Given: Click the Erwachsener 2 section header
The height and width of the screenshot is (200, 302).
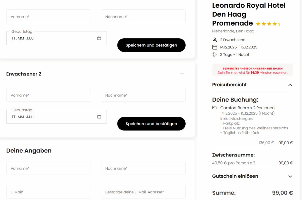Looking at the screenshot, I should tap(24, 74).
